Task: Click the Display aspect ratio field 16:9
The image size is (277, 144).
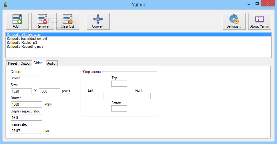Action: point(26,118)
